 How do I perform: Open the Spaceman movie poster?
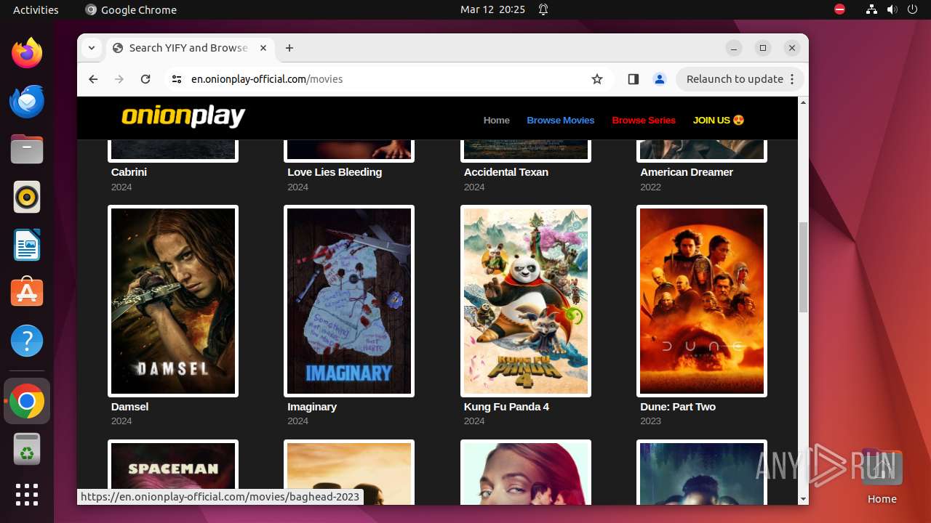pyautogui.click(x=173, y=472)
